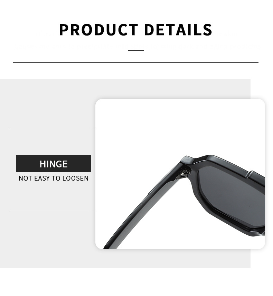Click the black HINGE label banner
The height and width of the screenshot is (296, 273).
(x=54, y=163)
